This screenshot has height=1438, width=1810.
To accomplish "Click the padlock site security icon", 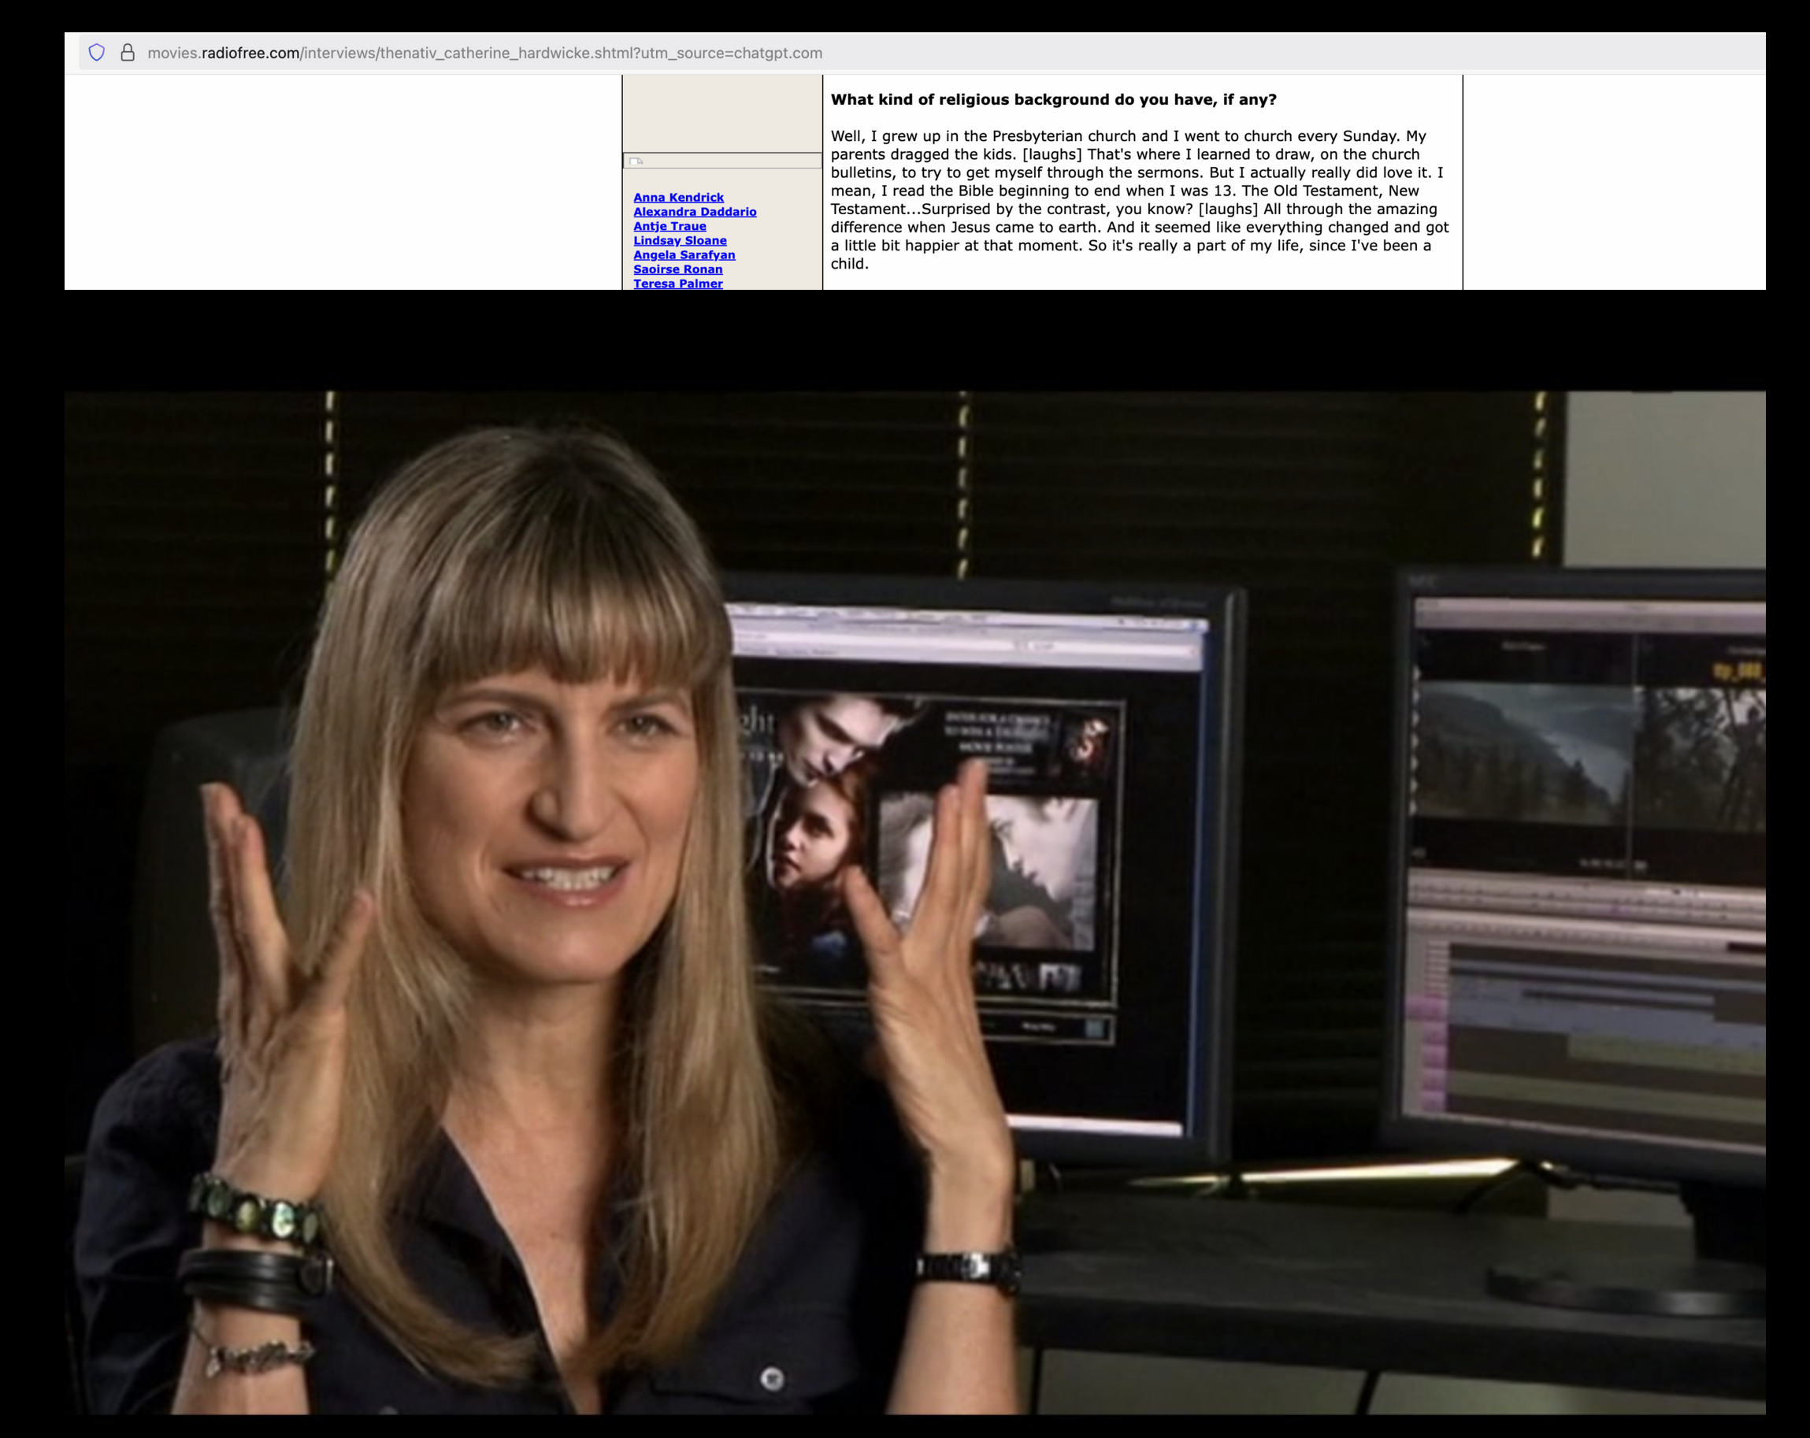I will click(128, 53).
